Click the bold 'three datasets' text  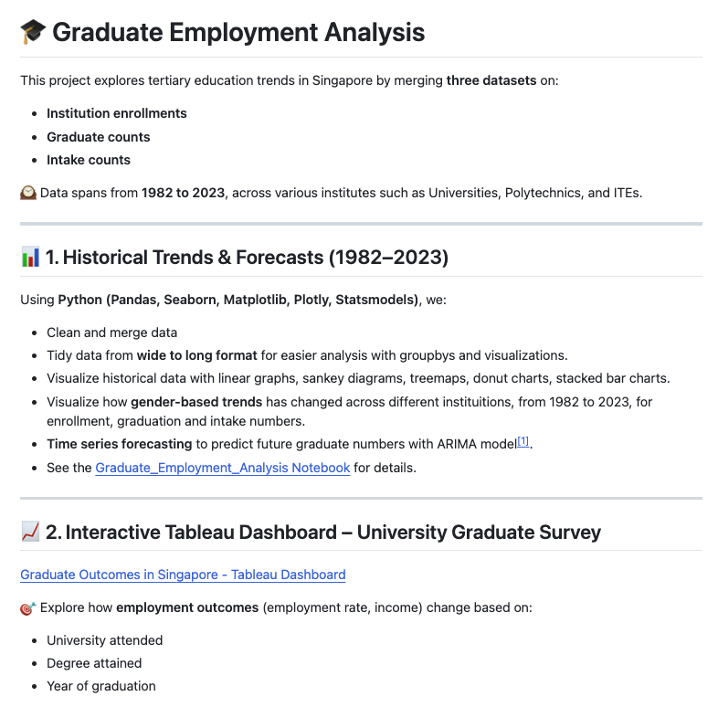tap(491, 80)
